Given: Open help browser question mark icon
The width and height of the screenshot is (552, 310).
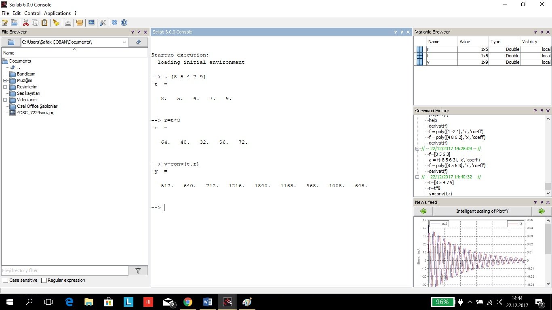Looking at the screenshot, I should 124,23.
